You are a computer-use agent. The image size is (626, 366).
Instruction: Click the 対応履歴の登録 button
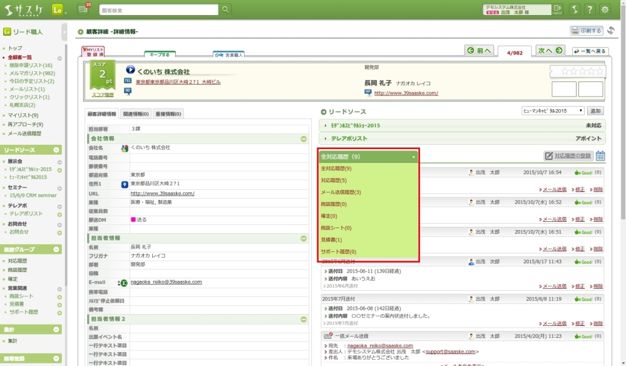568,155
